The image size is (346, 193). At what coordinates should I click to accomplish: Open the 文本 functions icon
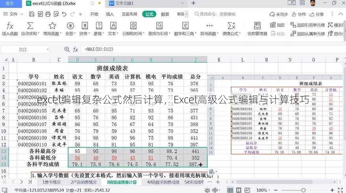(113, 26)
